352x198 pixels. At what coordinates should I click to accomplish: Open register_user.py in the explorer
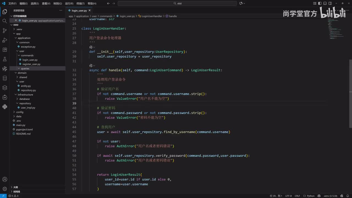pos(31,64)
